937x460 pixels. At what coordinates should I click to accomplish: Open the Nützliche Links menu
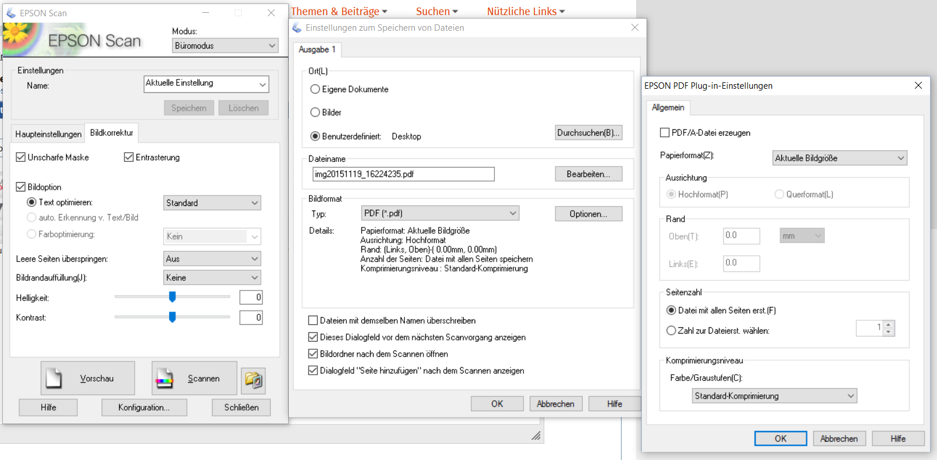526,11
